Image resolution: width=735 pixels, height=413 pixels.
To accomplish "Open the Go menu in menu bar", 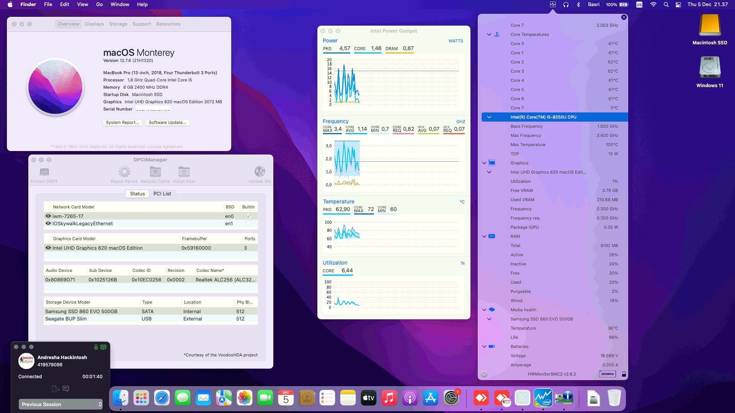I will [x=100, y=5].
